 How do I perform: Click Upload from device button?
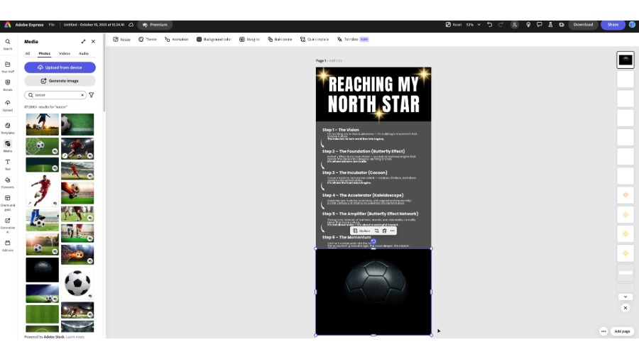pos(60,67)
